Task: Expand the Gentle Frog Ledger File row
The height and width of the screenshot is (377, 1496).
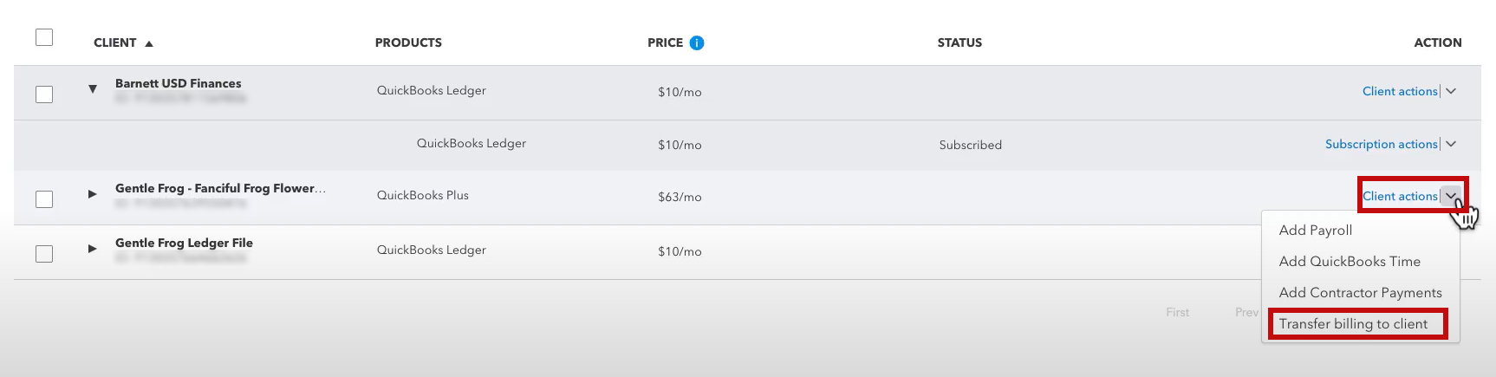Action: pyautogui.click(x=92, y=248)
